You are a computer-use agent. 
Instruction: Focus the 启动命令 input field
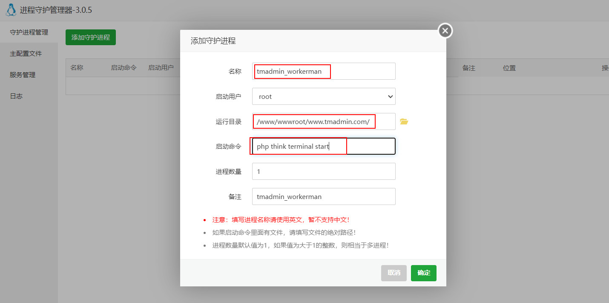[324, 146]
